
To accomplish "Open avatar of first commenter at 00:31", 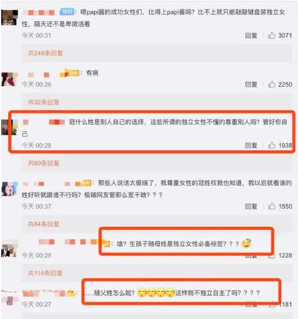I will (9, 17).
